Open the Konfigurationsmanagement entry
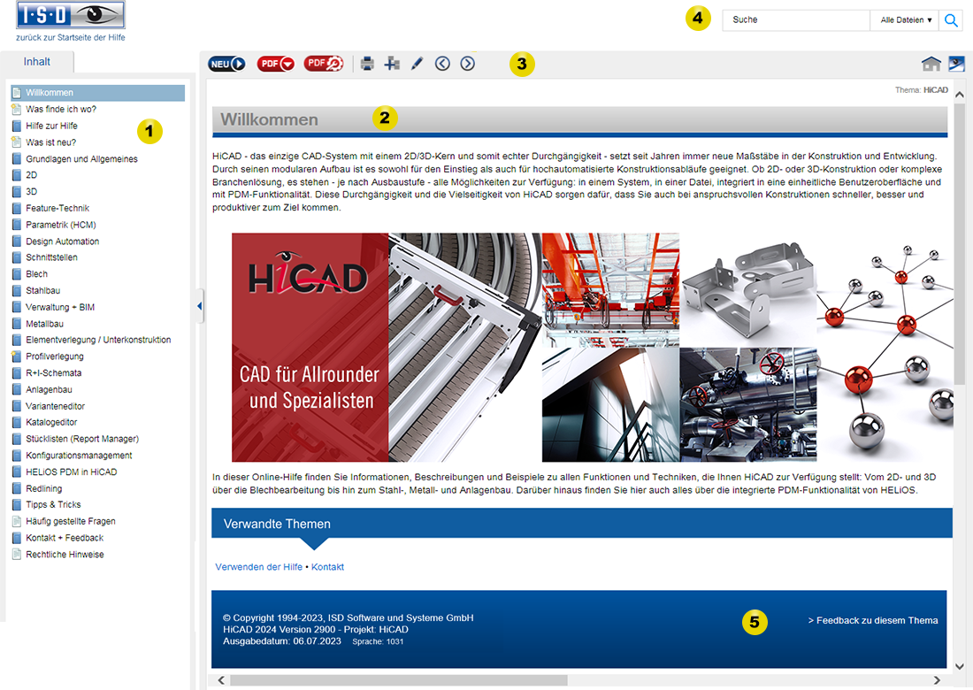This screenshot has height=690, width=973. (x=79, y=456)
